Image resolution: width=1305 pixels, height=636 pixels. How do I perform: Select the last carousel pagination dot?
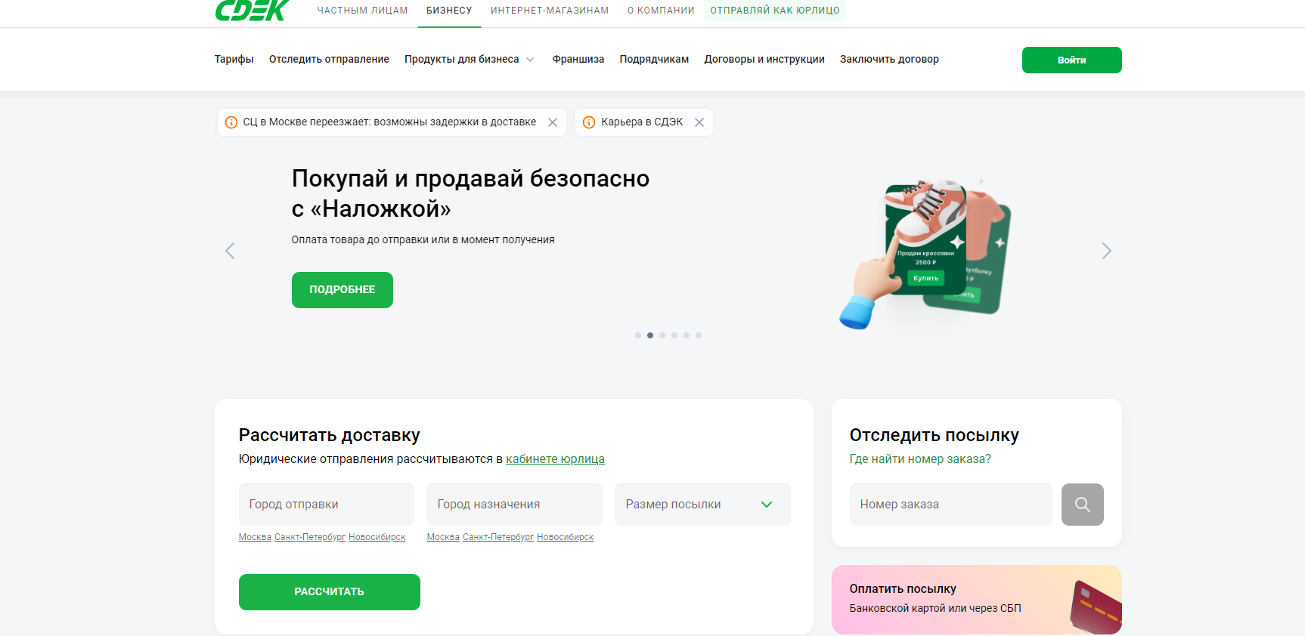point(699,335)
